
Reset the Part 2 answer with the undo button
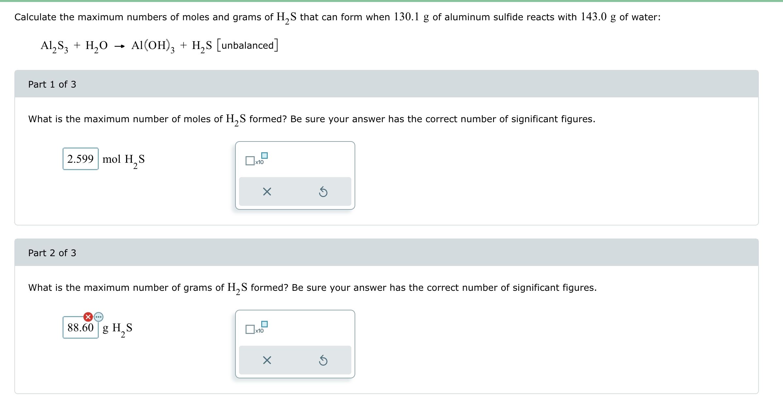[323, 360]
